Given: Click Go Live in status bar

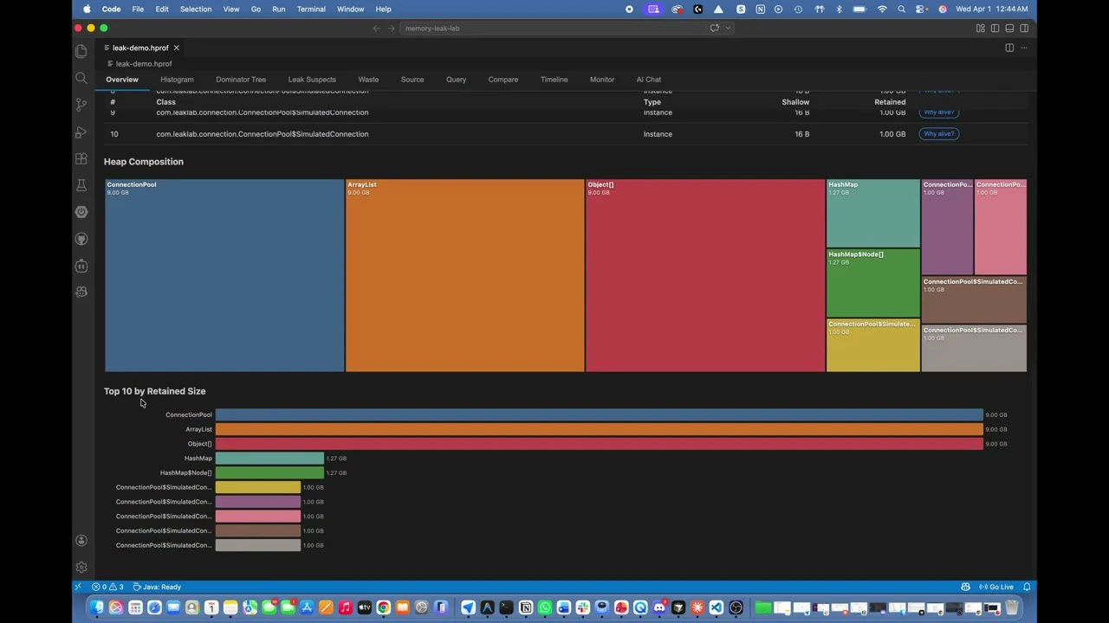Looking at the screenshot, I should click(996, 587).
